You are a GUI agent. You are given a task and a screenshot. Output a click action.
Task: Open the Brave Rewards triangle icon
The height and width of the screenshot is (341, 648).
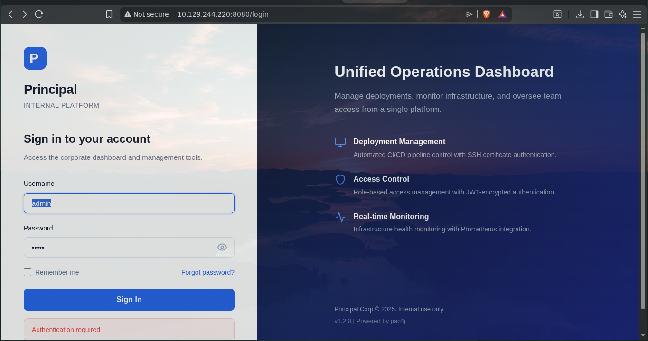[x=502, y=14]
